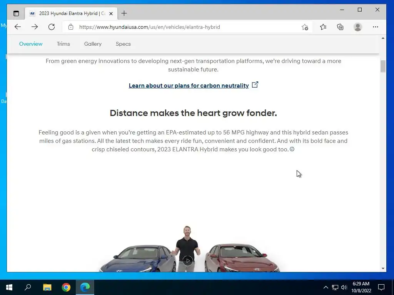The height and width of the screenshot is (295, 394).
Task: Switch to the Overview section tab
Action: (31, 44)
